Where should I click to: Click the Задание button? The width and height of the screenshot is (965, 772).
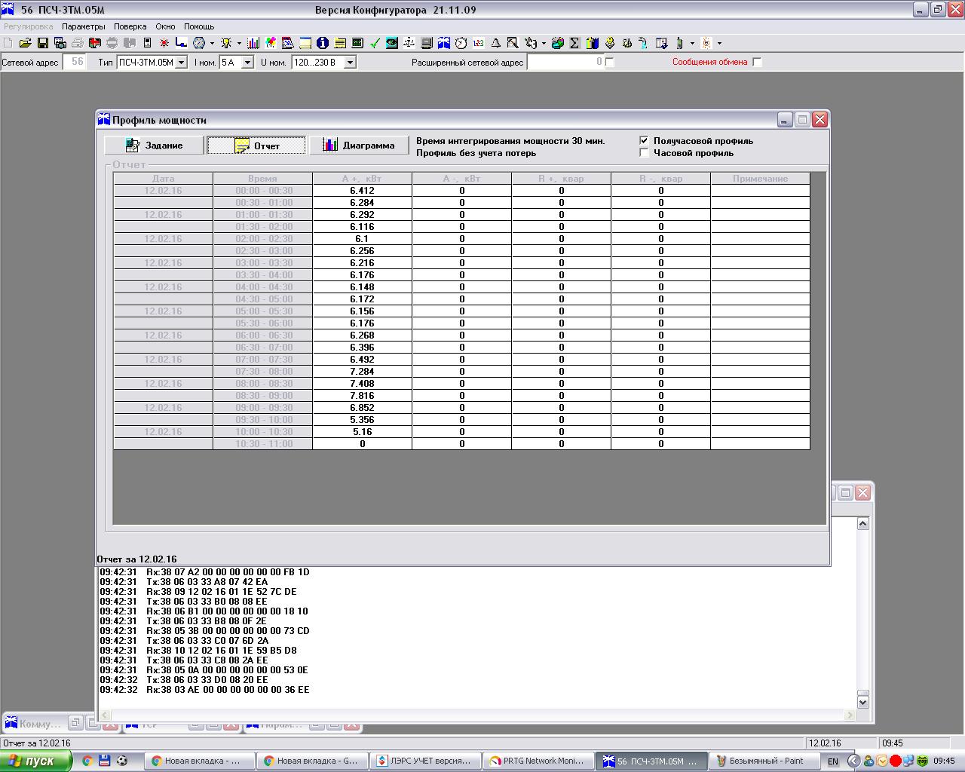point(154,145)
